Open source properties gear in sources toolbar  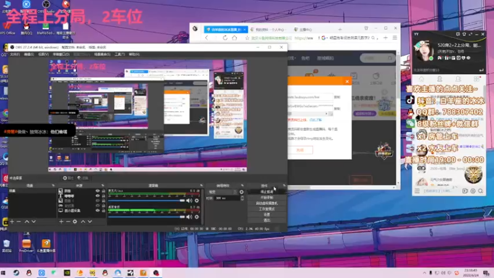pos(75,222)
